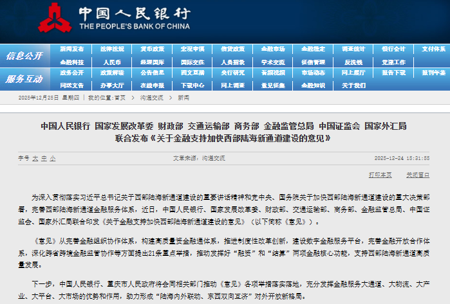450x304 pixels.
Task: Click the 新闻 breadcrumb item
Action: (183, 98)
